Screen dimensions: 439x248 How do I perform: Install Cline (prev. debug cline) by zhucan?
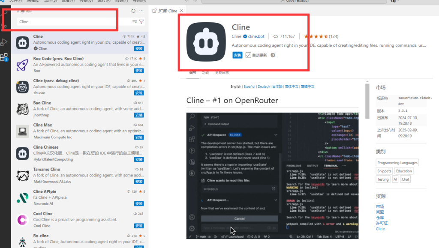(139, 93)
